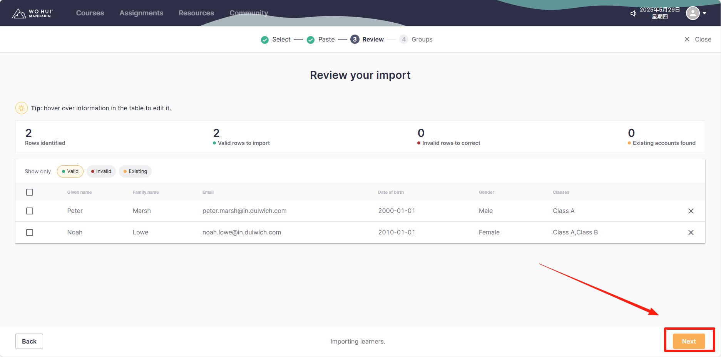The height and width of the screenshot is (357, 721).
Task: Click the speaker volume icon
Action: click(633, 13)
